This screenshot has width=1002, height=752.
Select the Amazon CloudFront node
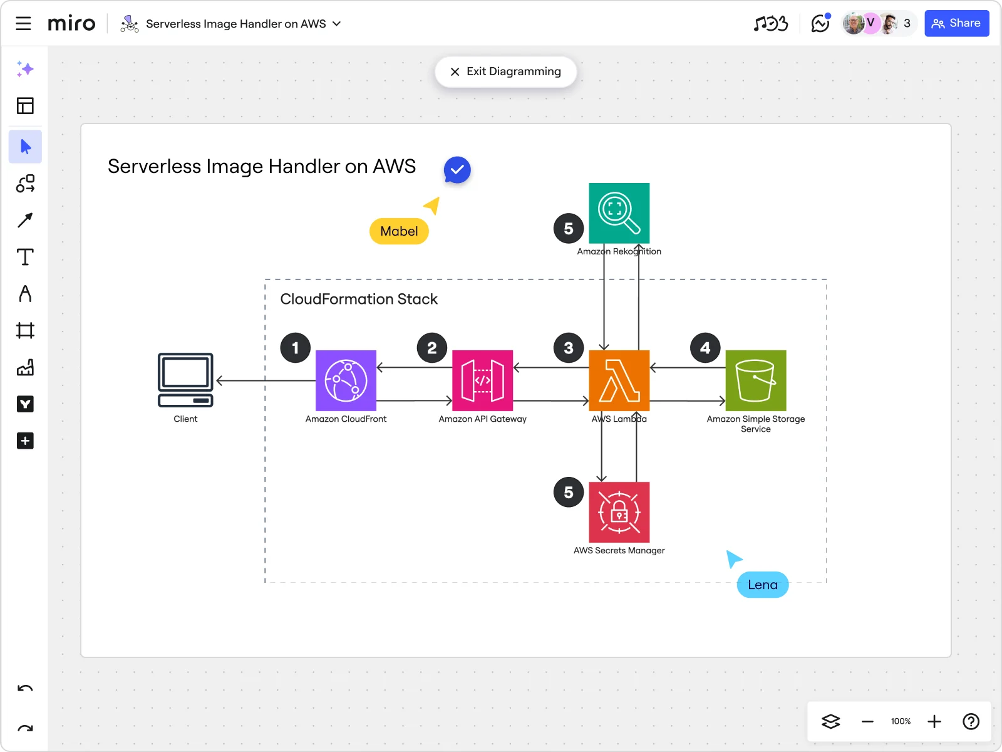tap(346, 380)
